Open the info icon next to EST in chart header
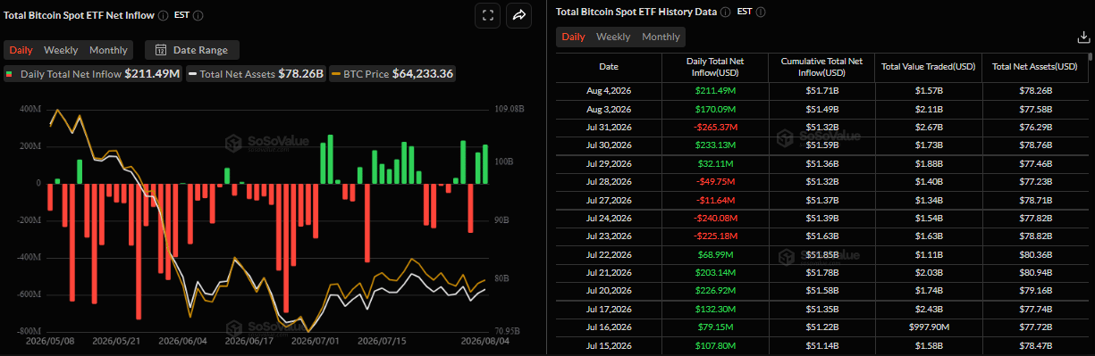Viewport: 1095px width, 356px height. pyautogui.click(x=198, y=15)
